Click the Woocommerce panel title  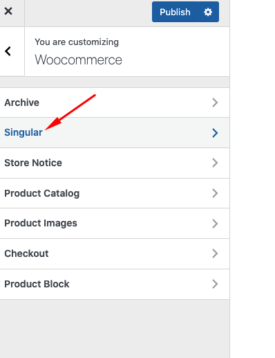78,60
